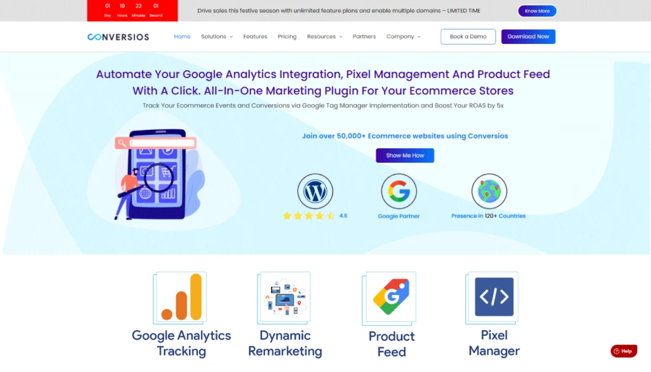
Task: Click the Google Analytics Tracking title
Action: coord(181,343)
